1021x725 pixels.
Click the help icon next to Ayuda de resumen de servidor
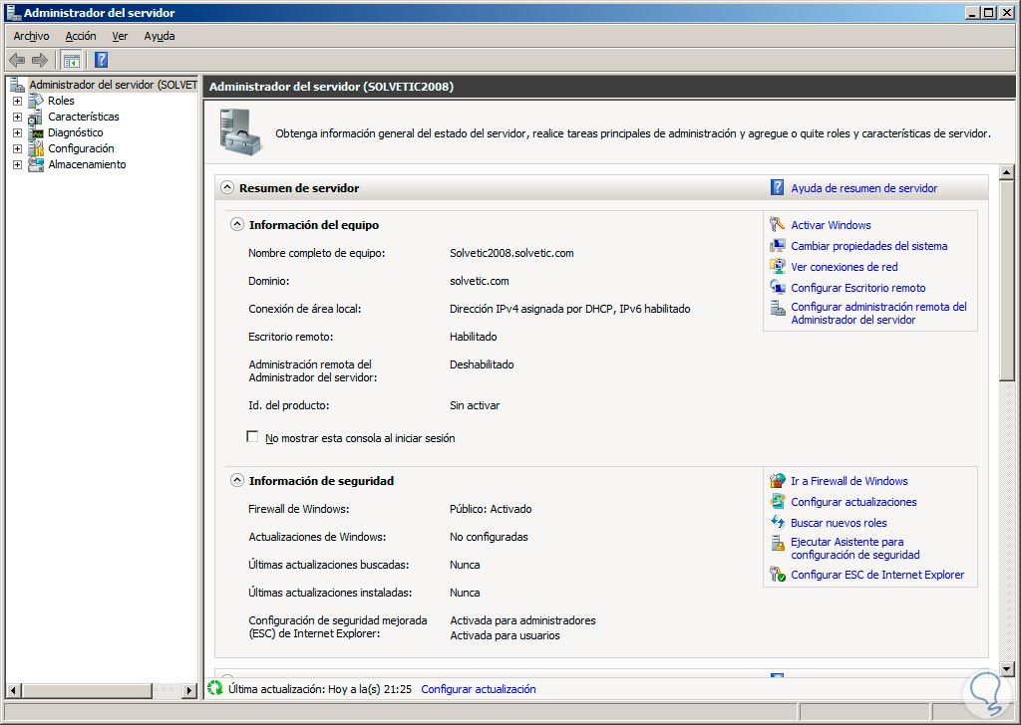coord(777,188)
